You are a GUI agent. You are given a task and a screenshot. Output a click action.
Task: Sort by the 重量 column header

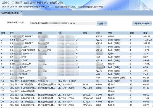pos(145,33)
